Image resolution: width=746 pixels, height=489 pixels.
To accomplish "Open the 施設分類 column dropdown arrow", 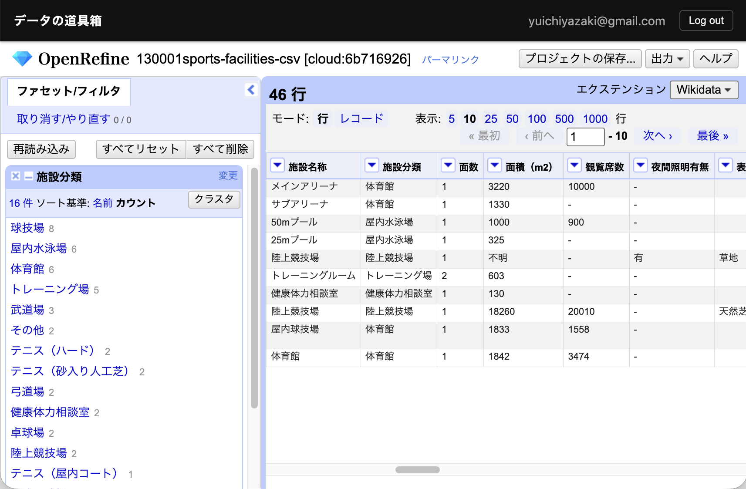I will pyautogui.click(x=371, y=165).
